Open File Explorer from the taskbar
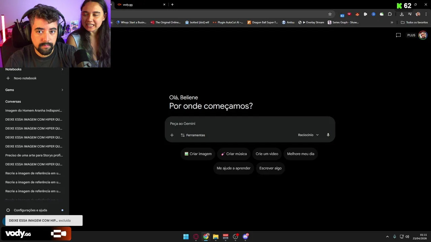This screenshot has height=242, width=431. (215, 237)
